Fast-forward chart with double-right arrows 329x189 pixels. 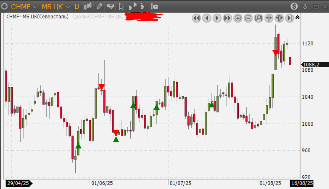[228, 18]
